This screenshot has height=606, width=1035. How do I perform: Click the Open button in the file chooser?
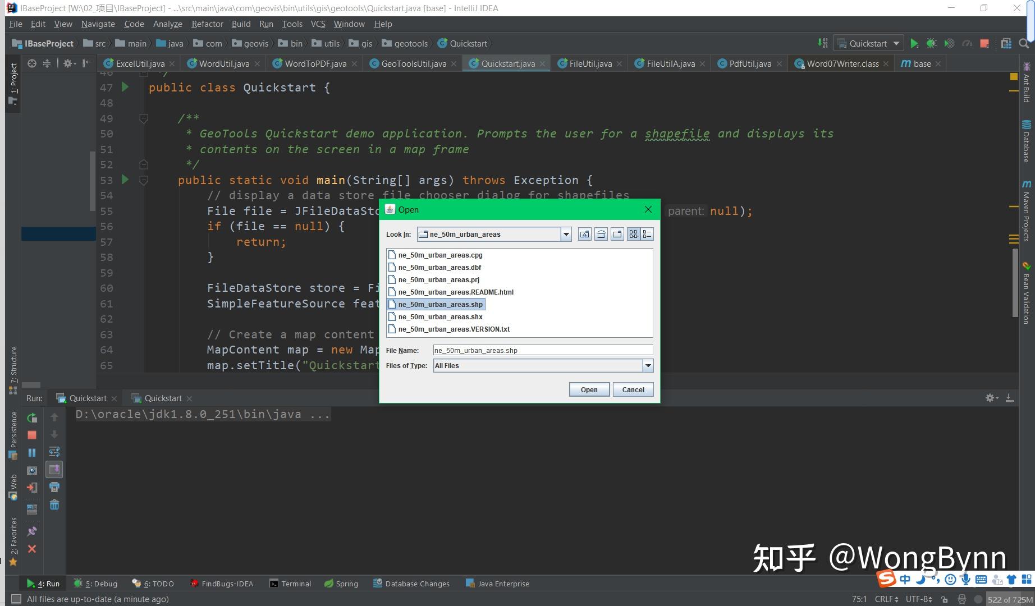coord(588,389)
